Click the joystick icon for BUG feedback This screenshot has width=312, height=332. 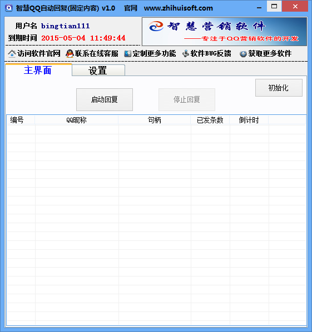click(x=186, y=53)
